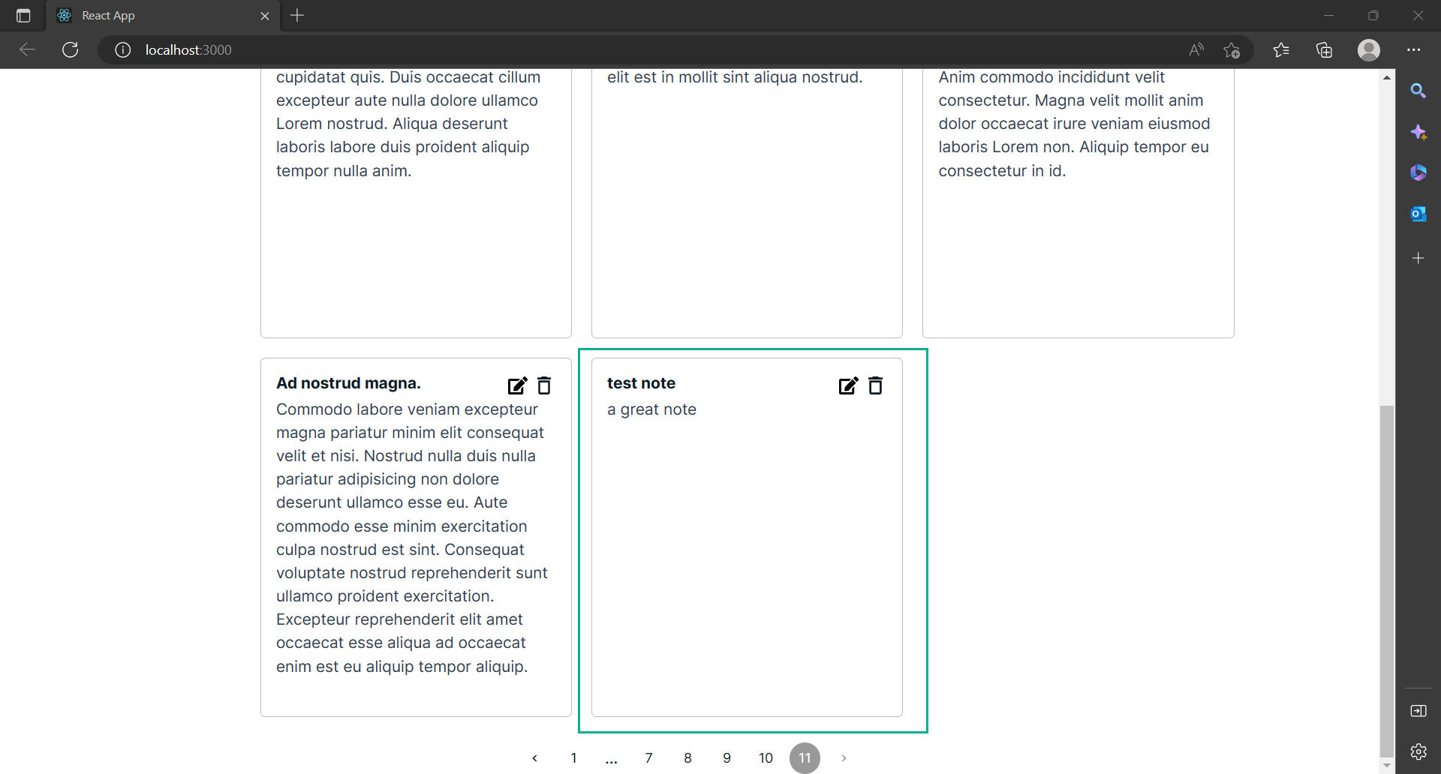The height and width of the screenshot is (774, 1441).
Task: Select the React App tab
Action: pyautogui.click(x=163, y=16)
